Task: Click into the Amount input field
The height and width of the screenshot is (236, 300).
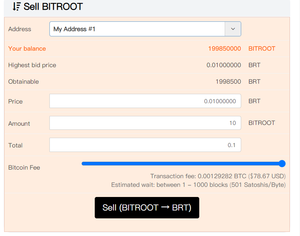Action: (145, 123)
